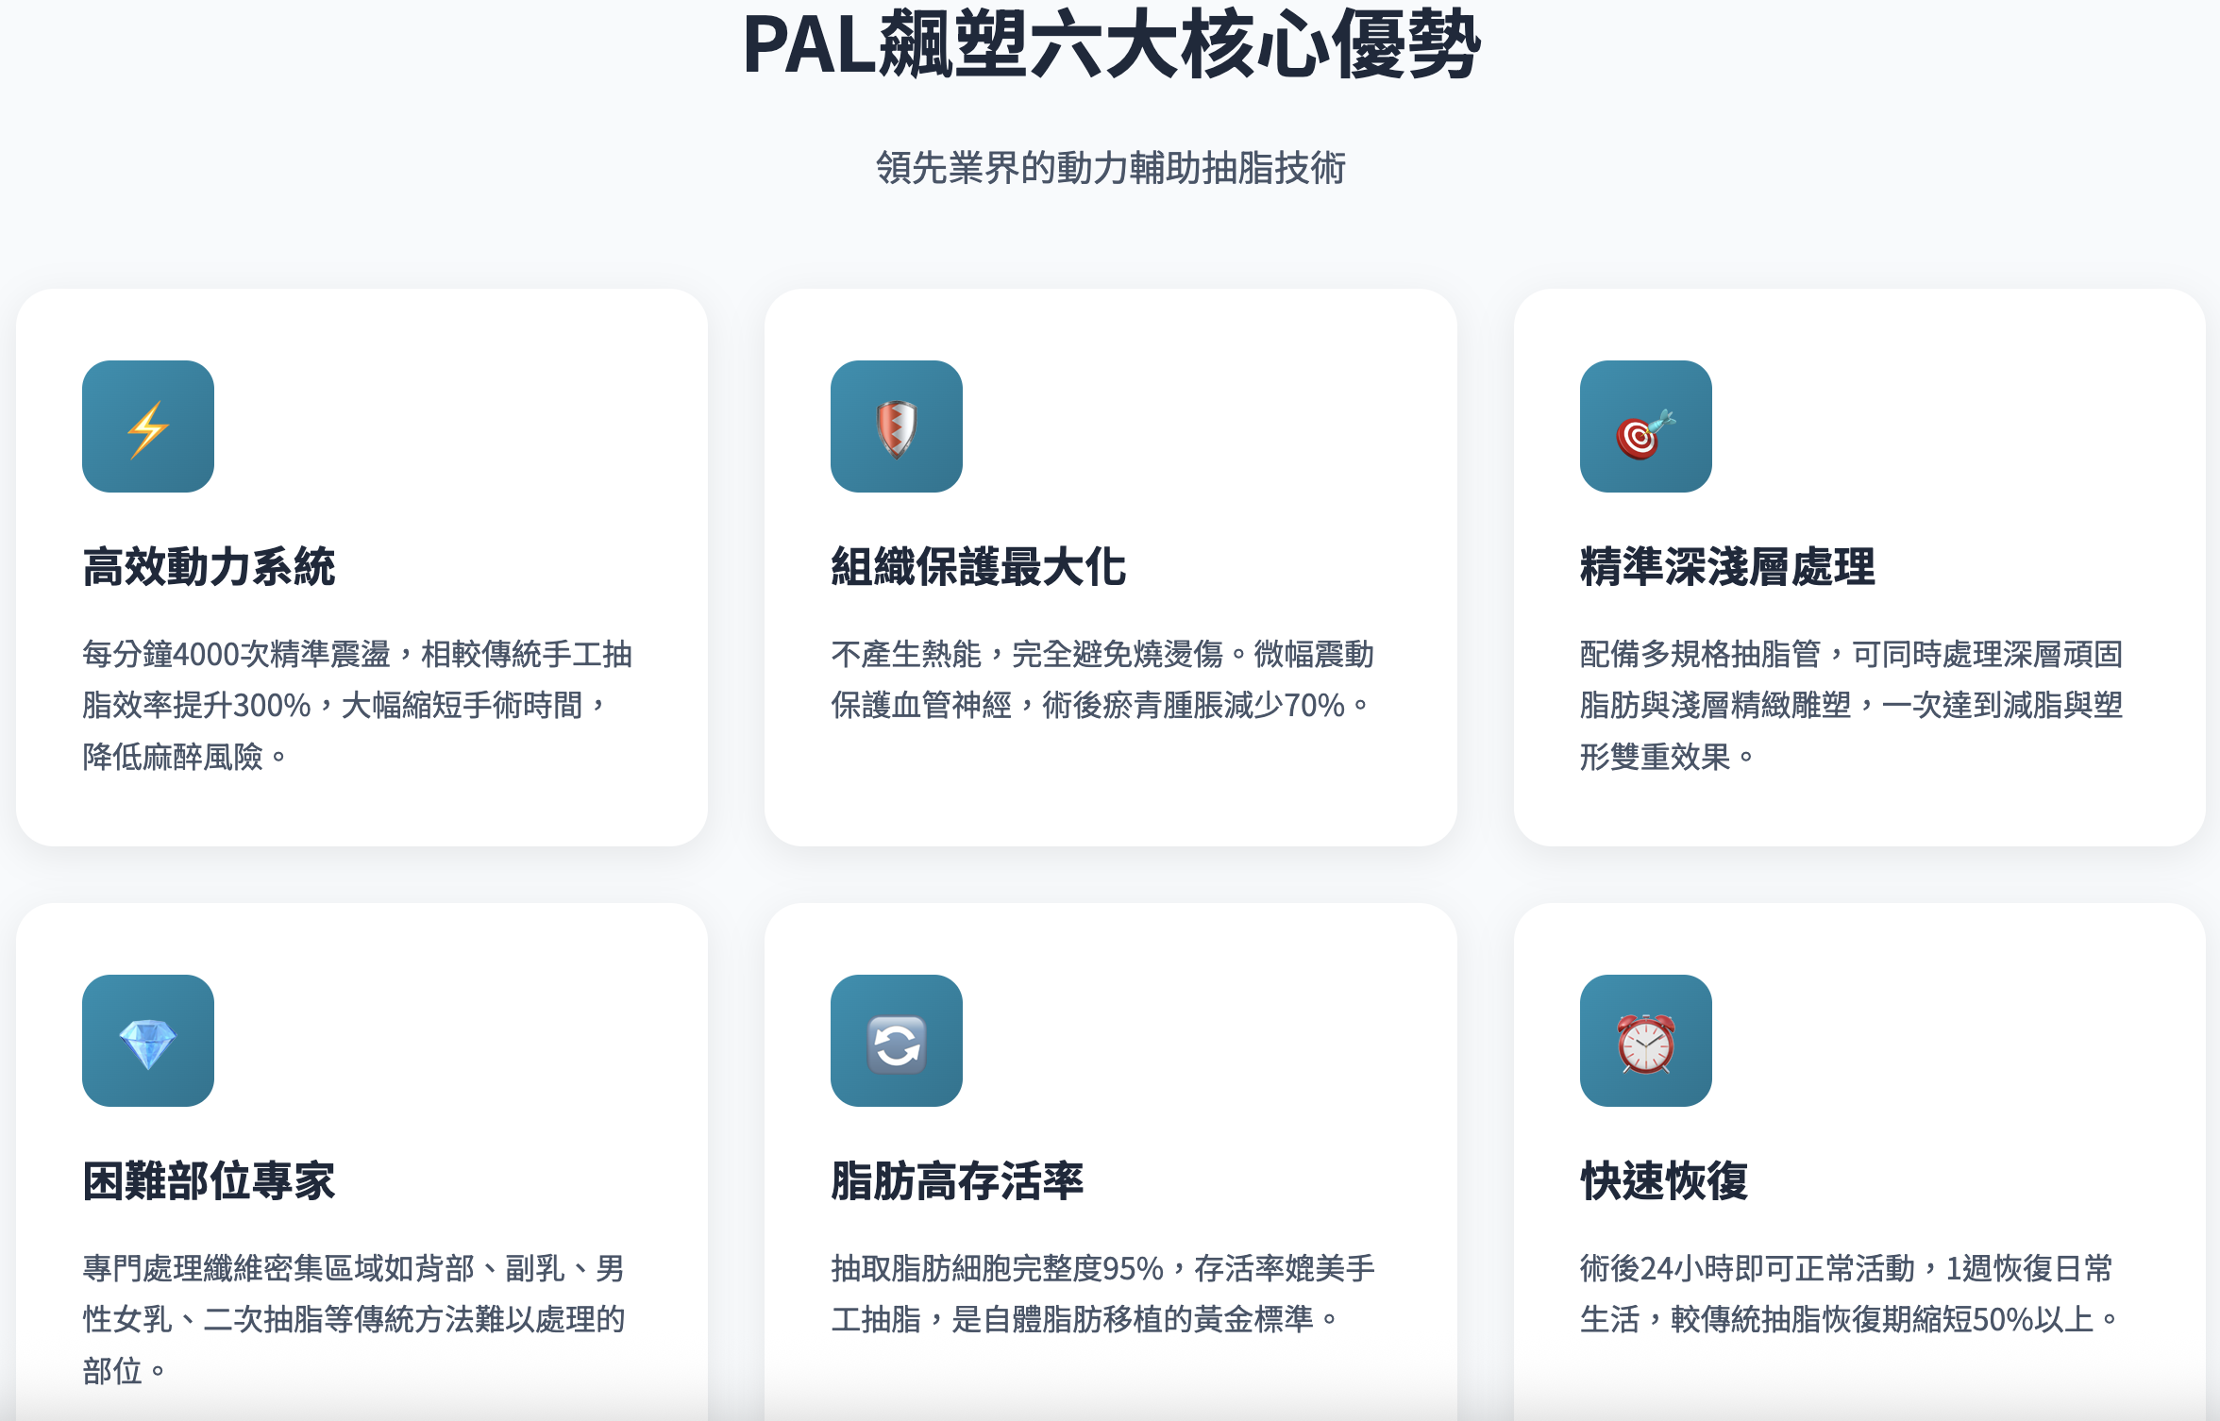Viewport: 2220px width, 1421px height.
Task: Click the heading 組織保護最大化
Action: point(978,567)
